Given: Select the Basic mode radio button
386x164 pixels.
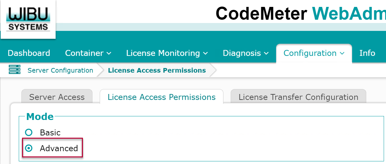Looking at the screenshot, I should pos(29,133).
